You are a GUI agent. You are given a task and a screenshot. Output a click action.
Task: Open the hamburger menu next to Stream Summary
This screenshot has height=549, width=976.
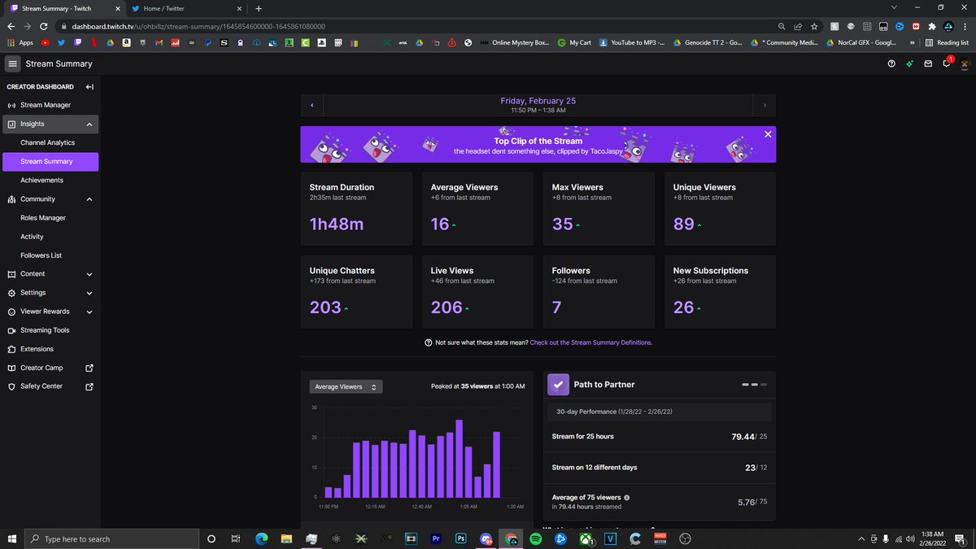[12, 63]
